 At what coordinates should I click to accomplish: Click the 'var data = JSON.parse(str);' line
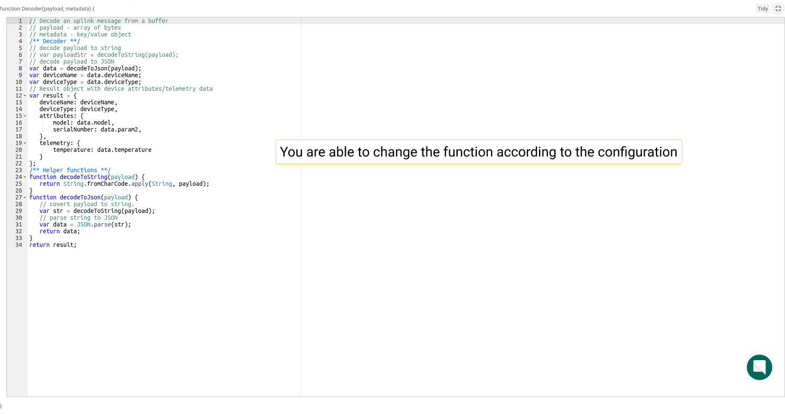[85, 224]
